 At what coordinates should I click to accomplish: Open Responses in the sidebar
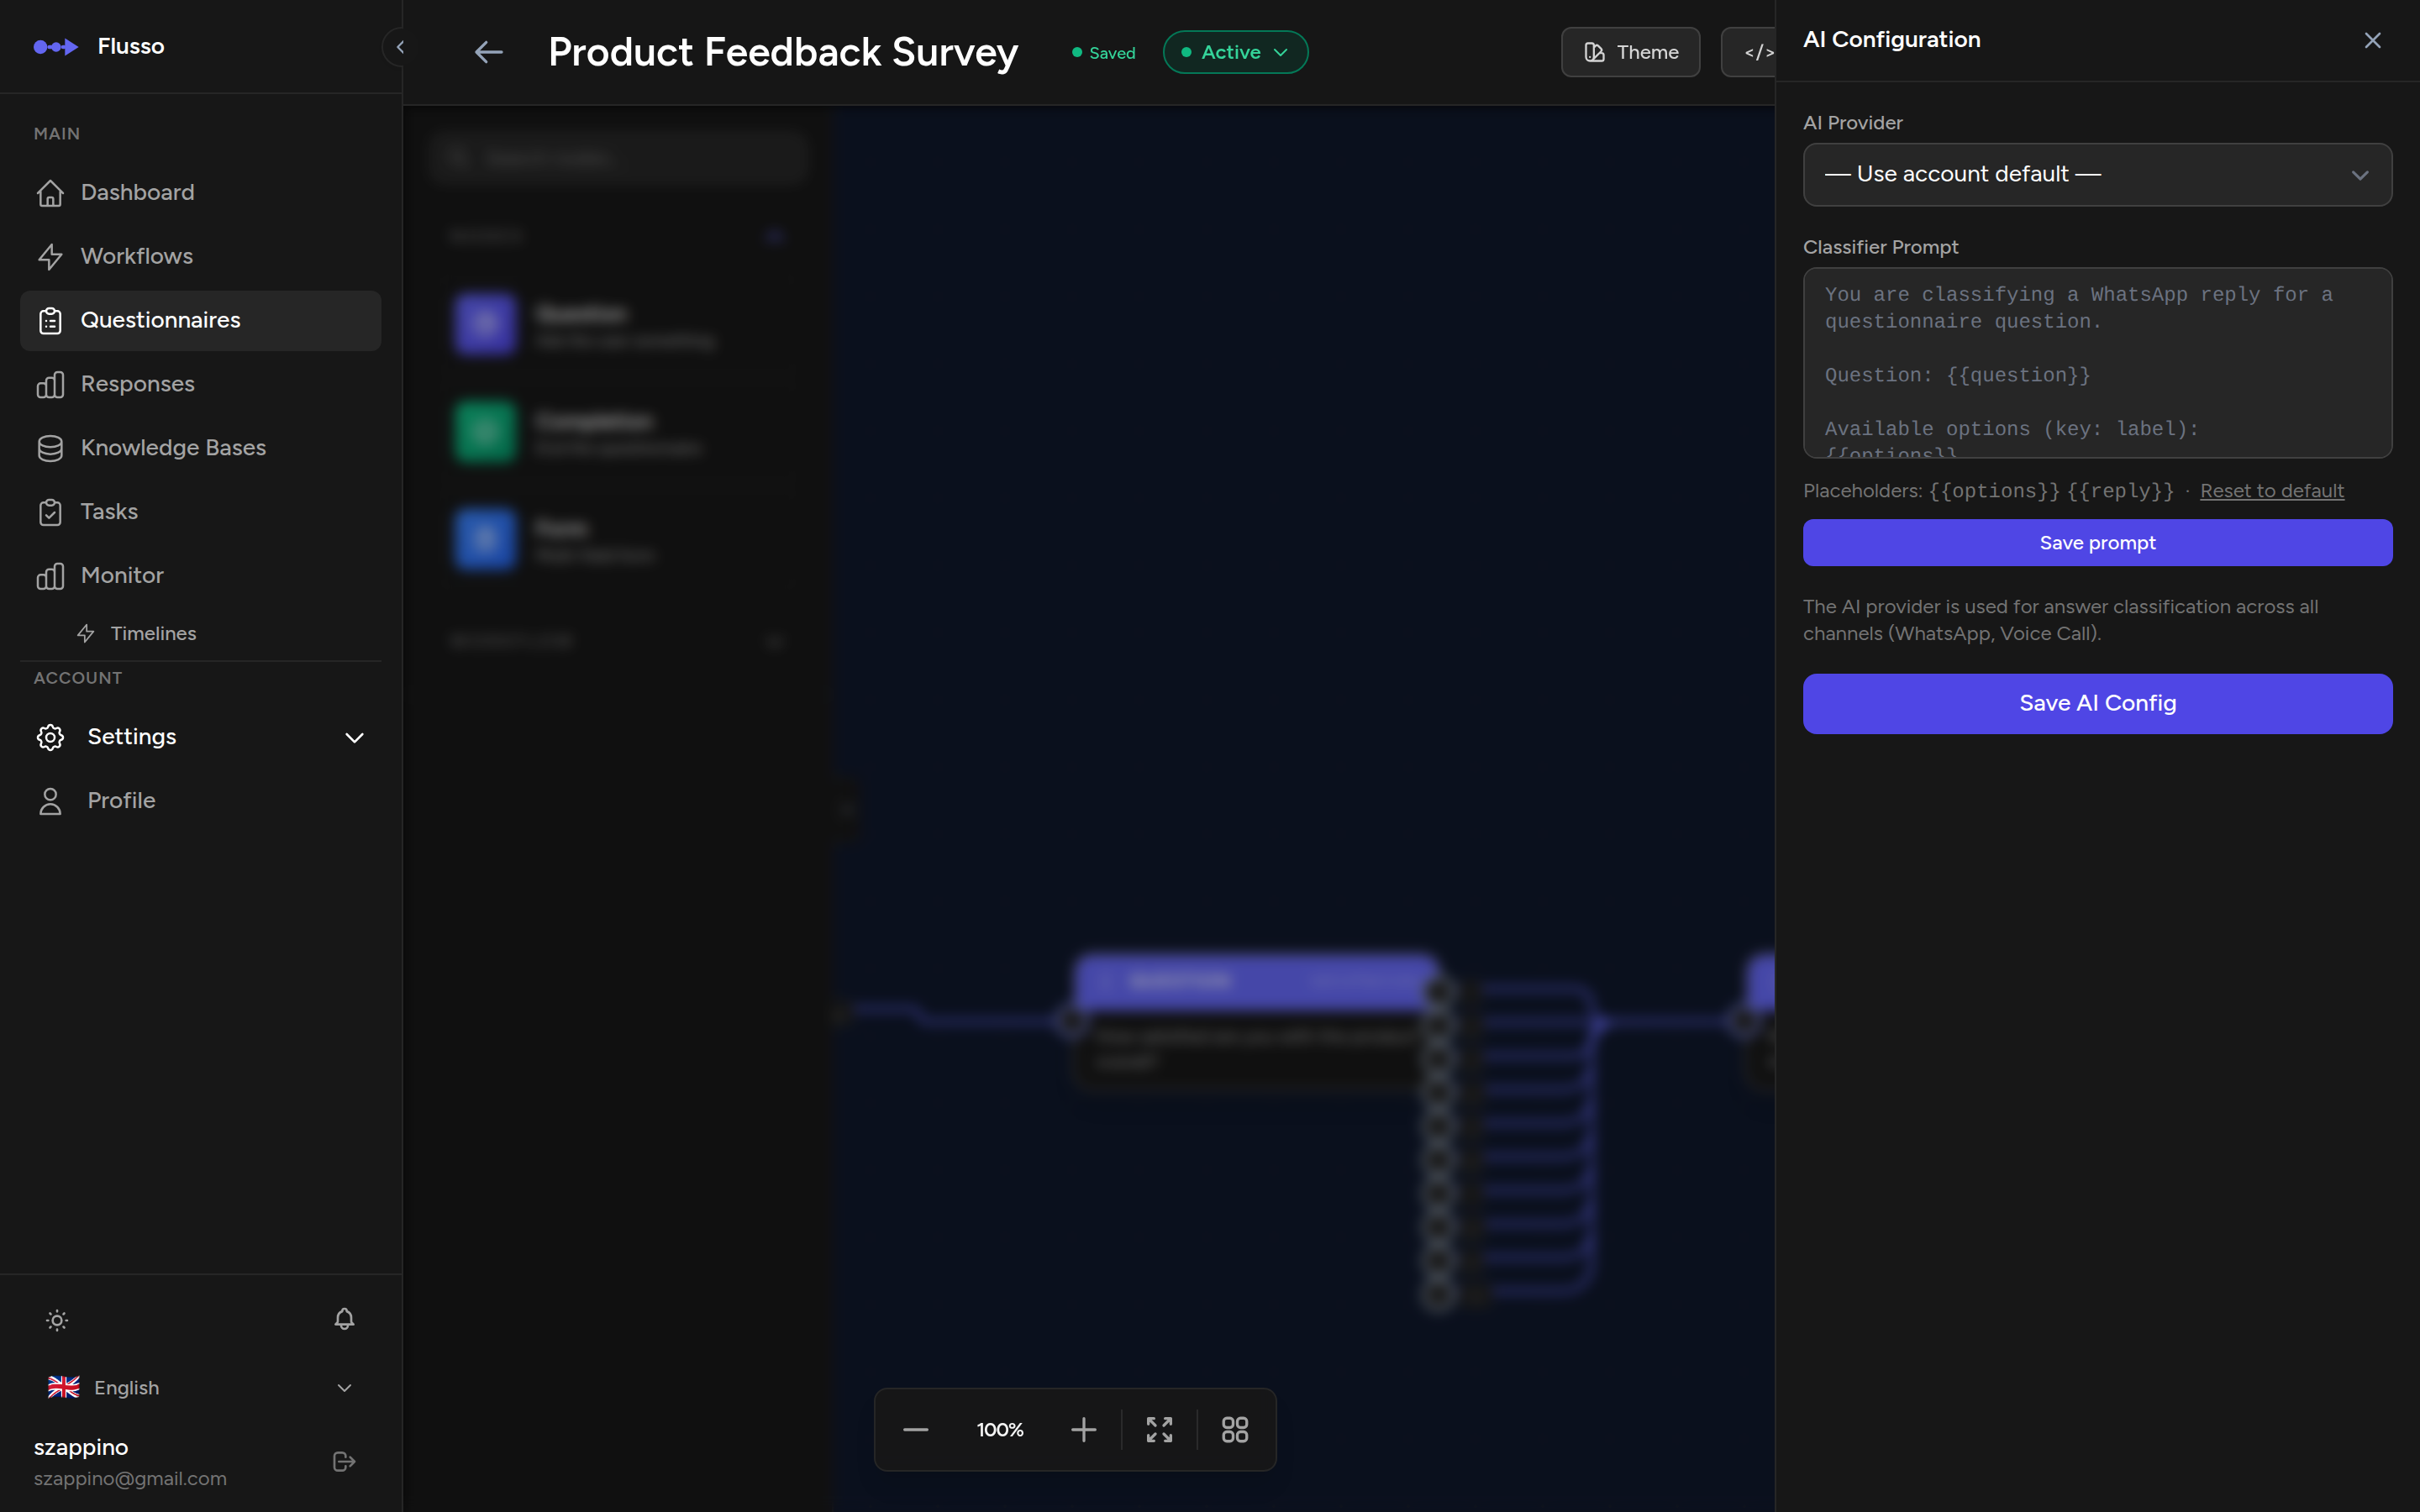[x=200, y=384]
